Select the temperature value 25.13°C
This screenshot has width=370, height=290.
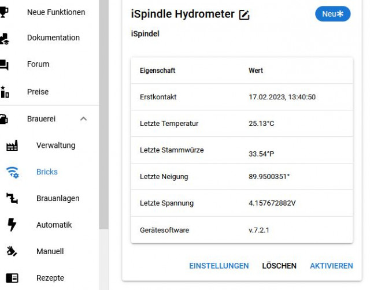pos(261,124)
